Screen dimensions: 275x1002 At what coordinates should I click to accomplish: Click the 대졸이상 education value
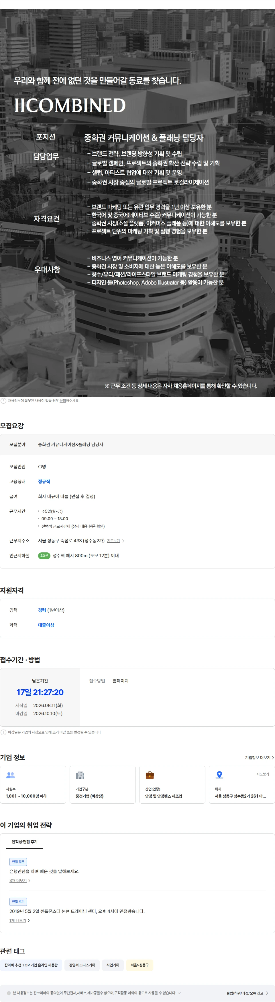(x=46, y=625)
